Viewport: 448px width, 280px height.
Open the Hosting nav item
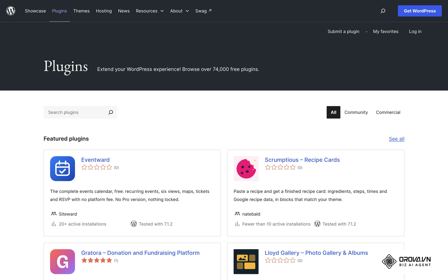[104, 11]
